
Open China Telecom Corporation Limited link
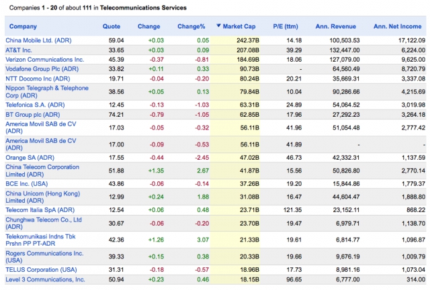[42, 171]
